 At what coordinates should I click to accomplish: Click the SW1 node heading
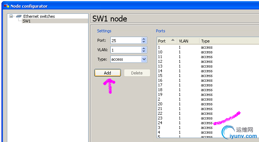point(110,19)
